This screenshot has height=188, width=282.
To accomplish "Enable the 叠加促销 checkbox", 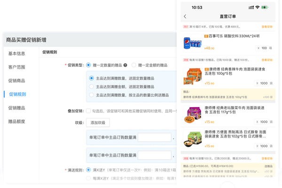I will tap(88, 111).
